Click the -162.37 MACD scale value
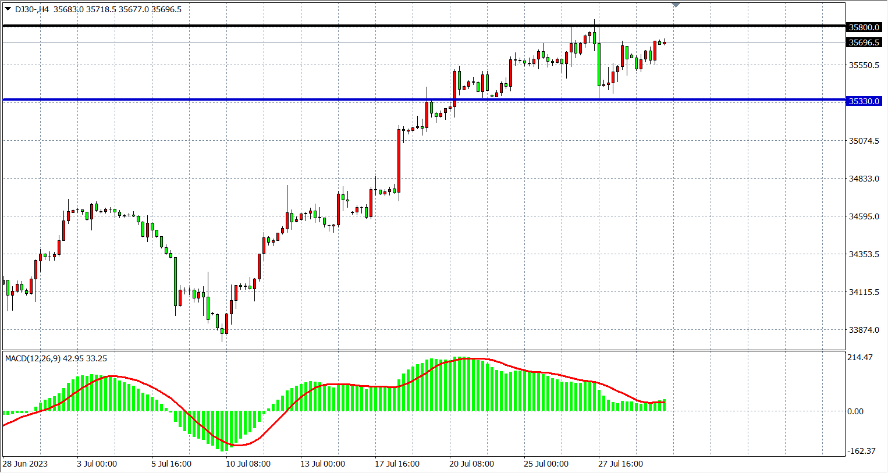The width and height of the screenshot is (888, 473). click(x=861, y=451)
